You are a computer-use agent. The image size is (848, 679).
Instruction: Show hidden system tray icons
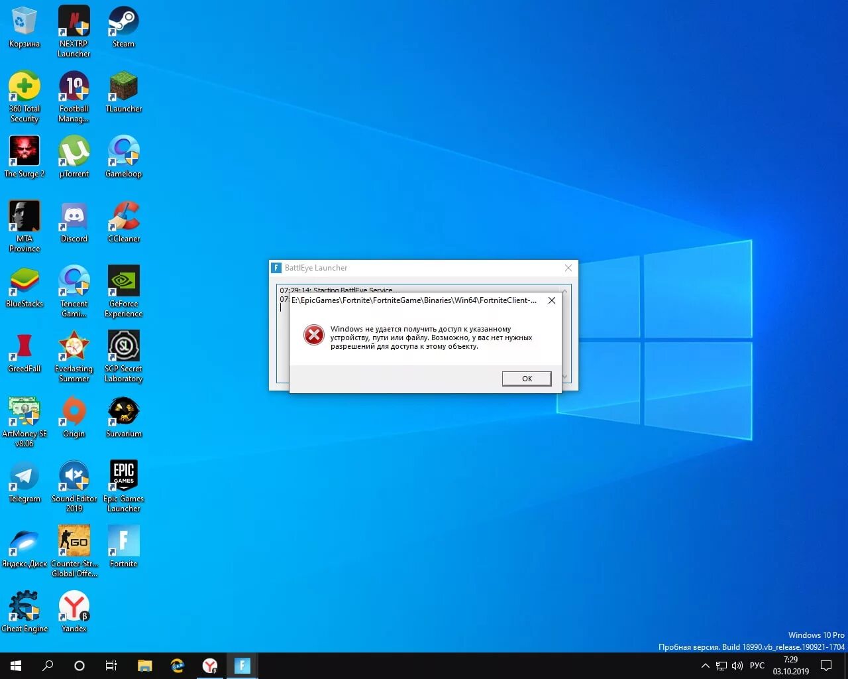point(705,666)
